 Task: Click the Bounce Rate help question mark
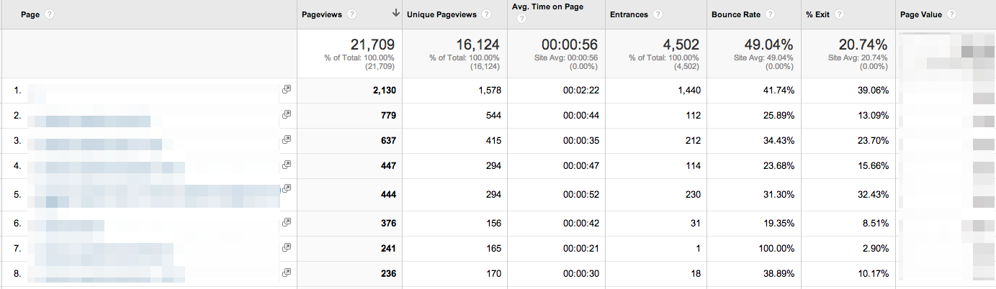pyautogui.click(x=771, y=14)
